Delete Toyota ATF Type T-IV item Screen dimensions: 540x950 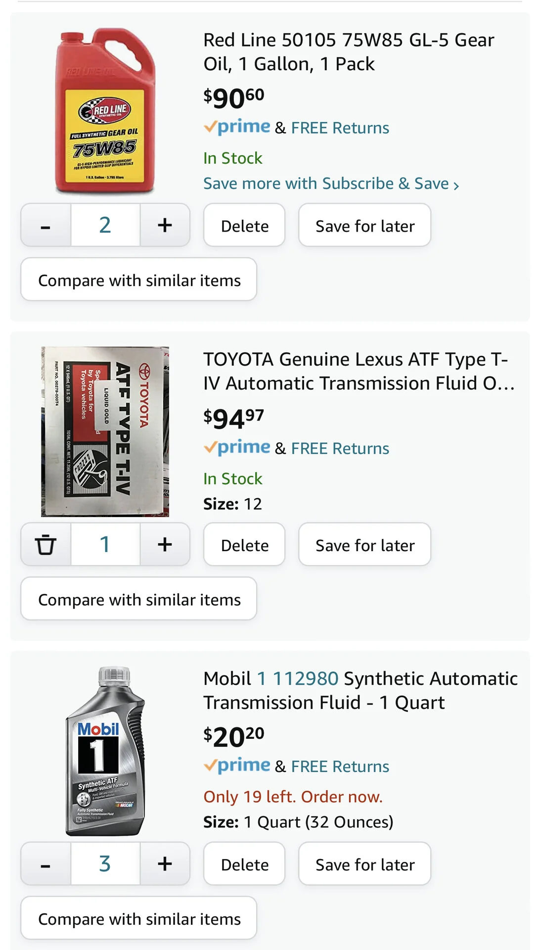point(244,545)
